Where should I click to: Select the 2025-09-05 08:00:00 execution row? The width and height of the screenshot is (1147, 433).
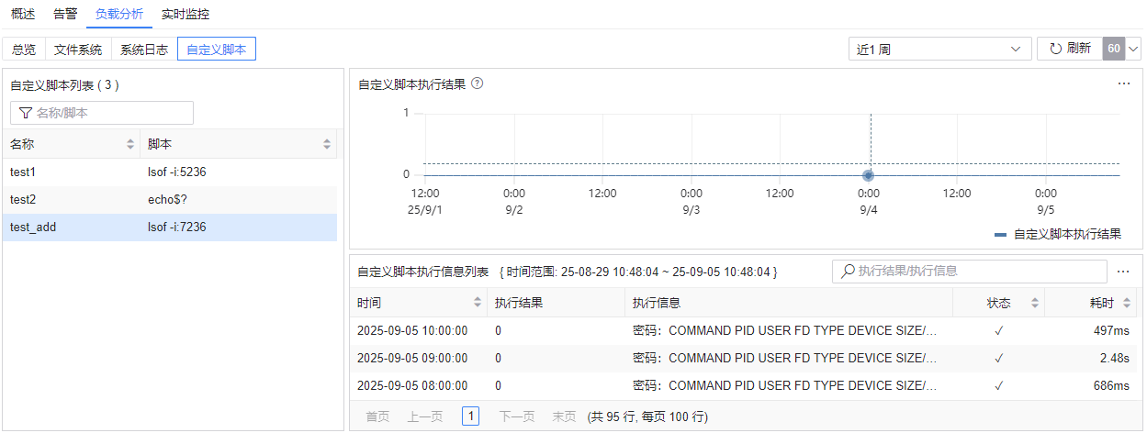tap(745, 385)
